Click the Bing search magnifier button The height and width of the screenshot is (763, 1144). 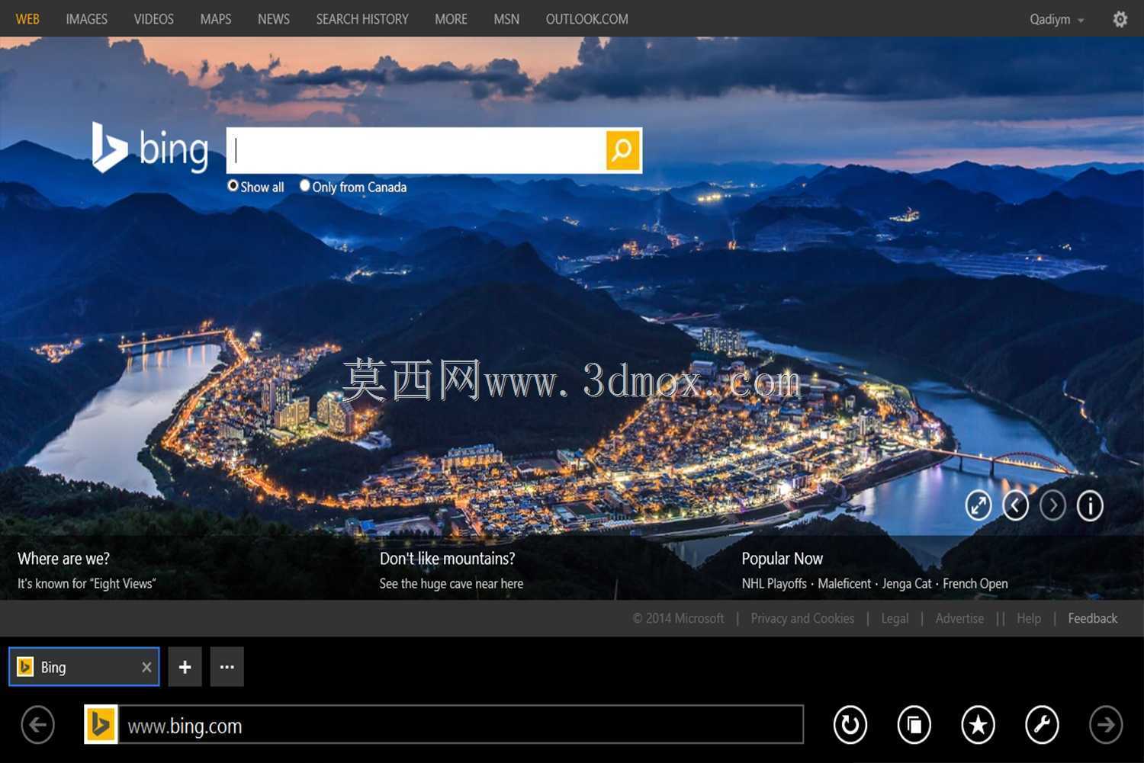[622, 150]
